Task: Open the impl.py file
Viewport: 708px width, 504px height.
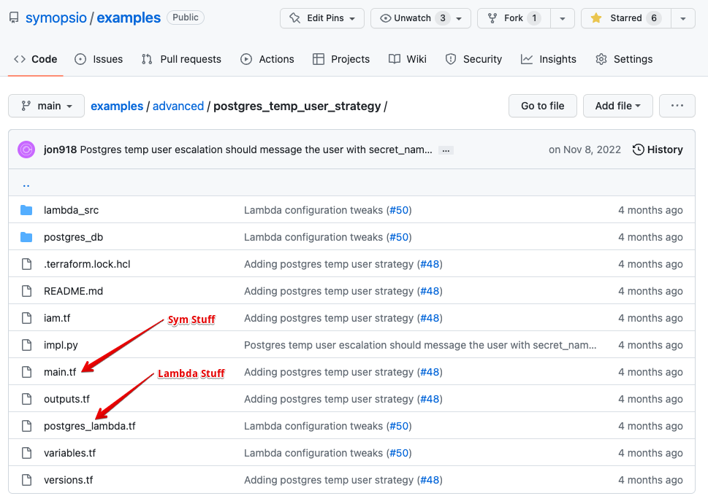Action: tap(61, 345)
